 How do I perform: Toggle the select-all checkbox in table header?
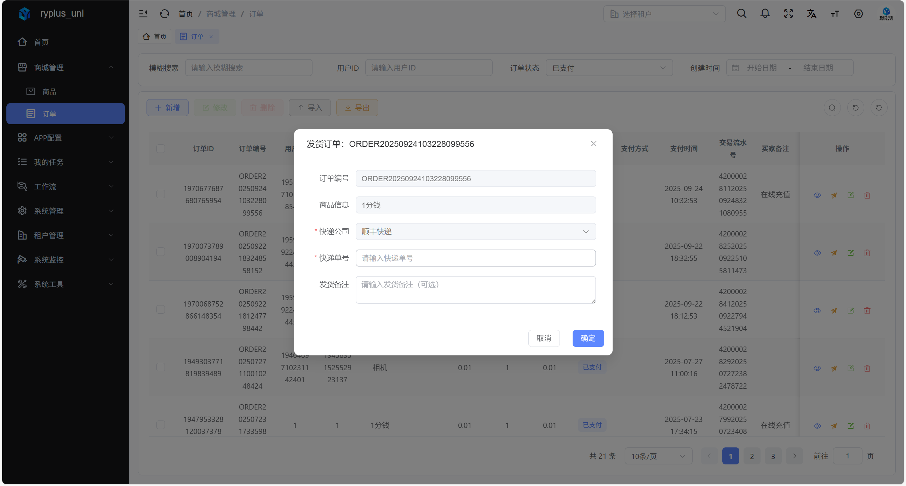(161, 149)
